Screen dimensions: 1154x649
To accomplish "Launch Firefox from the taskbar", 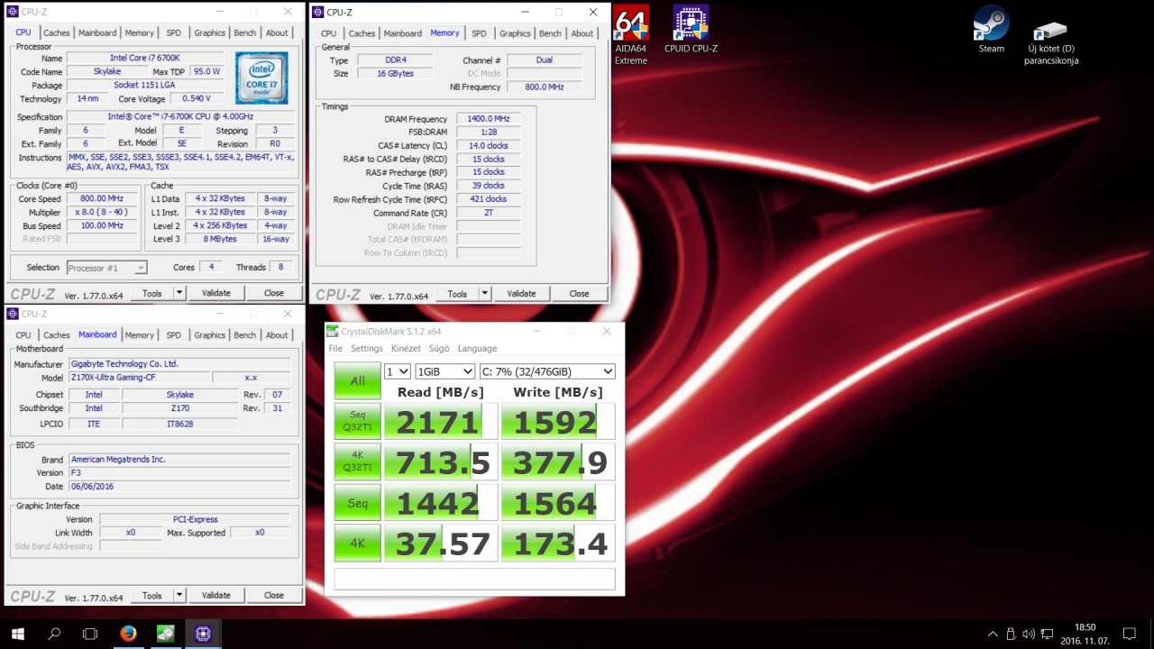I will tap(128, 634).
